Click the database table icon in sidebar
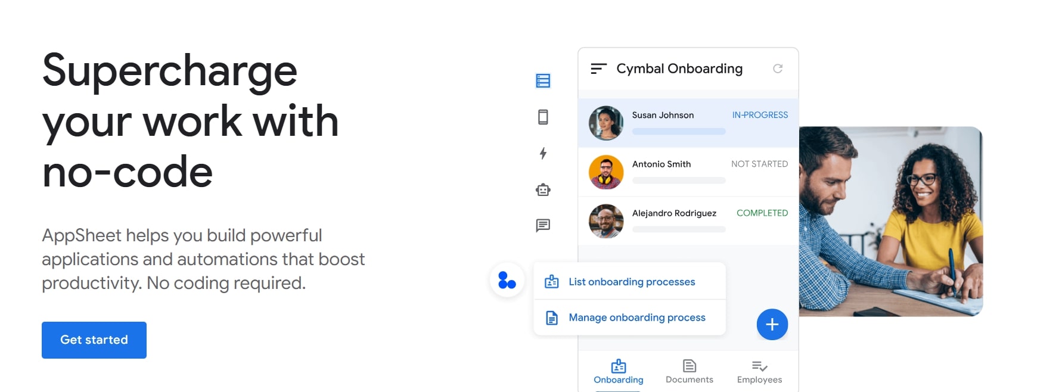The height and width of the screenshot is (392, 1059). (x=542, y=80)
